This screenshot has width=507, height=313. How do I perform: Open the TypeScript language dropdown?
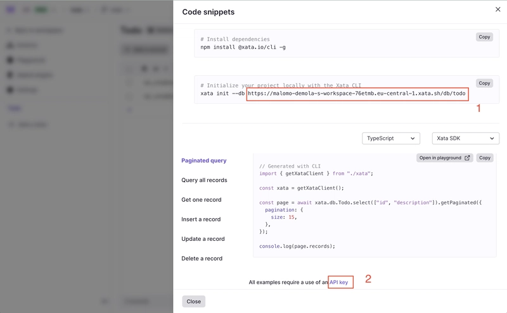click(391, 138)
